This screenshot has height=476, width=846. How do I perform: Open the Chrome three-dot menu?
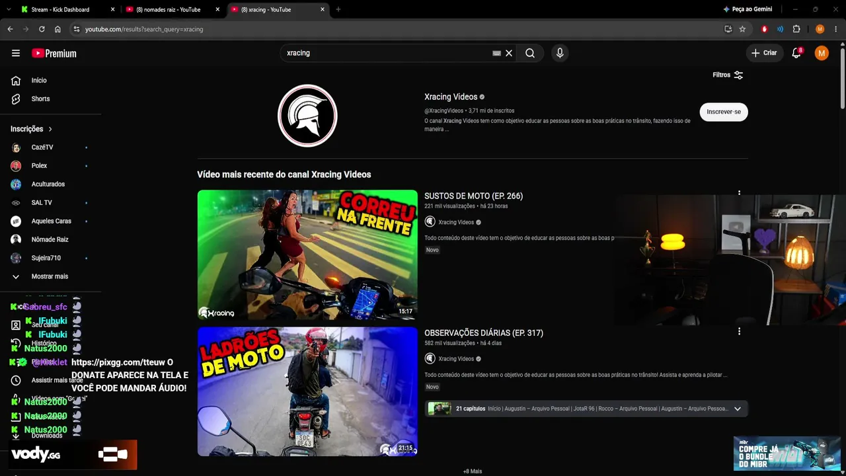point(836,29)
